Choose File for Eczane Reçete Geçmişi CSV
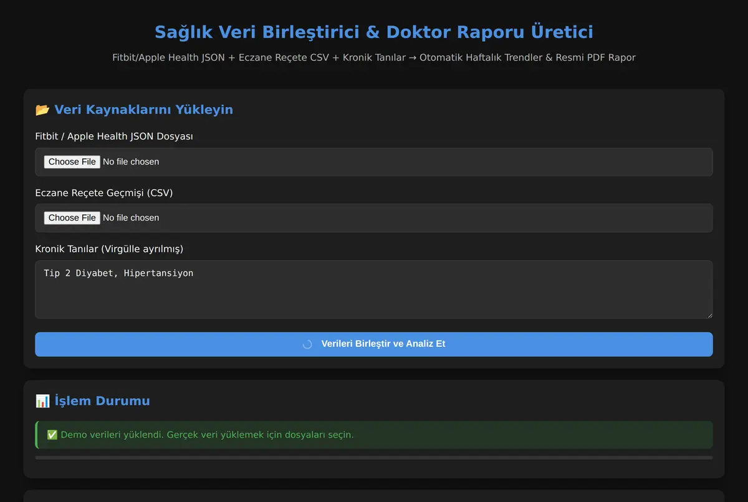The image size is (748, 502). click(x=72, y=218)
